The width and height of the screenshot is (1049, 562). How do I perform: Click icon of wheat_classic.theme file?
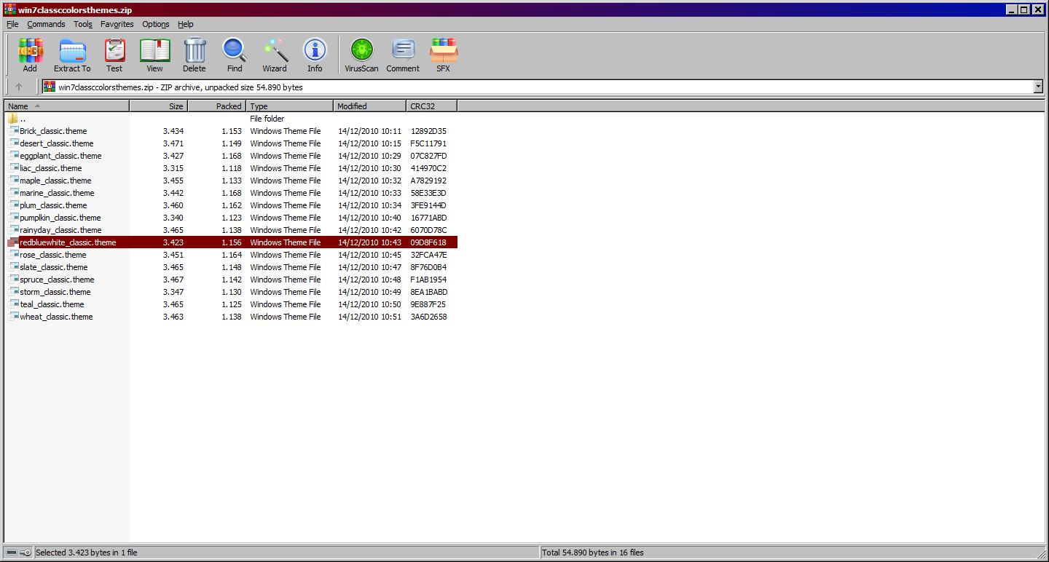pos(13,317)
